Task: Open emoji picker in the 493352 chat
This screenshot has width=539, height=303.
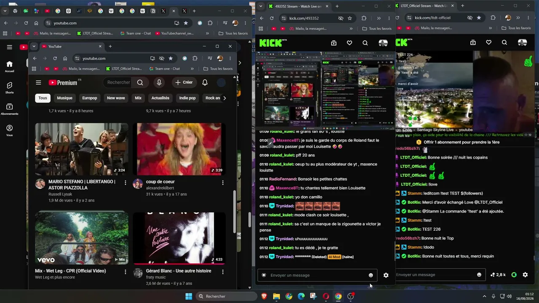Action: (371, 275)
